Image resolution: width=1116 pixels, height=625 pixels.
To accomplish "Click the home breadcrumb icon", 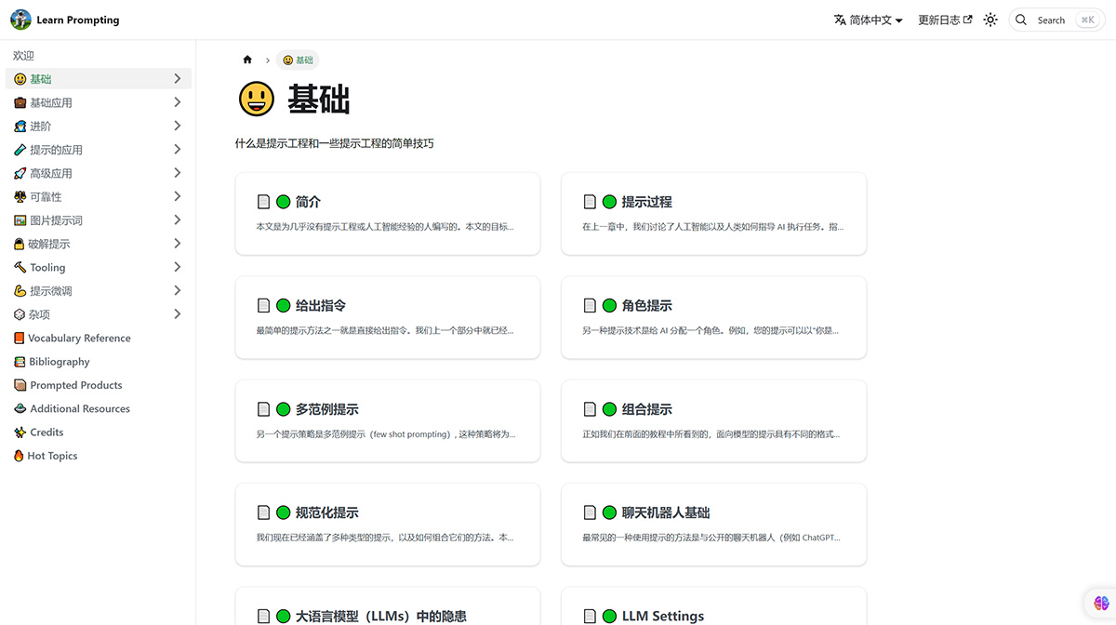I will click(x=247, y=60).
